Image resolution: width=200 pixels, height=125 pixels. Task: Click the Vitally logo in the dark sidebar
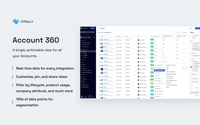(84, 28)
